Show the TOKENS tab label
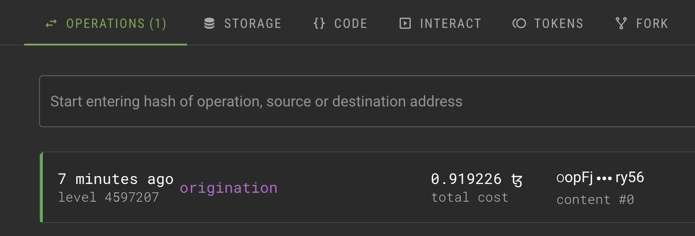The width and height of the screenshot is (695, 236). tap(559, 23)
